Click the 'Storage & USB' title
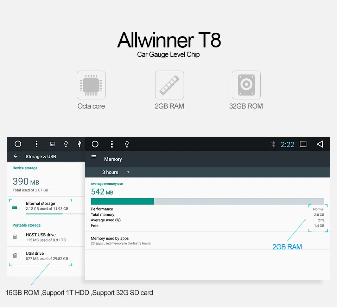337x307 pixels. (41, 157)
